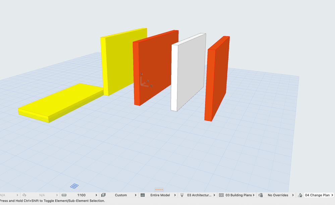Open the No Overrides dropdown

coord(278,195)
